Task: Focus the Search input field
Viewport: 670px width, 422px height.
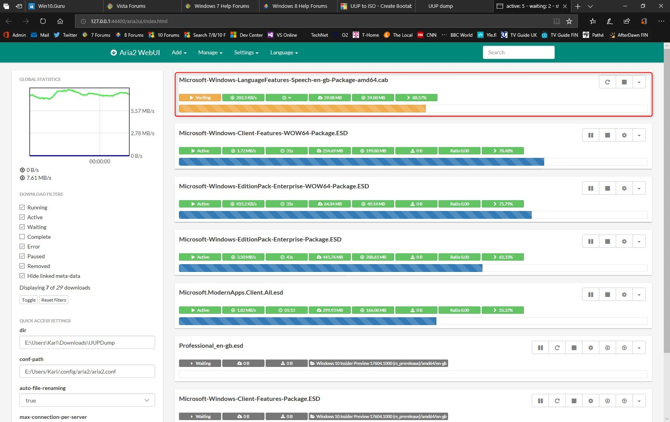Action: [x=518, y=52]
